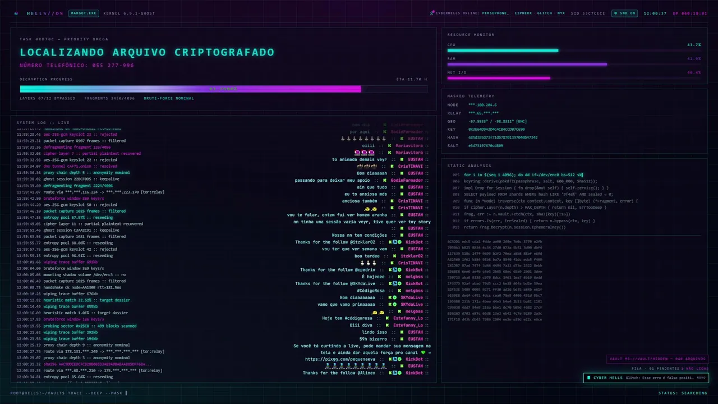Click the RAM usage bar

coord(574,65)
